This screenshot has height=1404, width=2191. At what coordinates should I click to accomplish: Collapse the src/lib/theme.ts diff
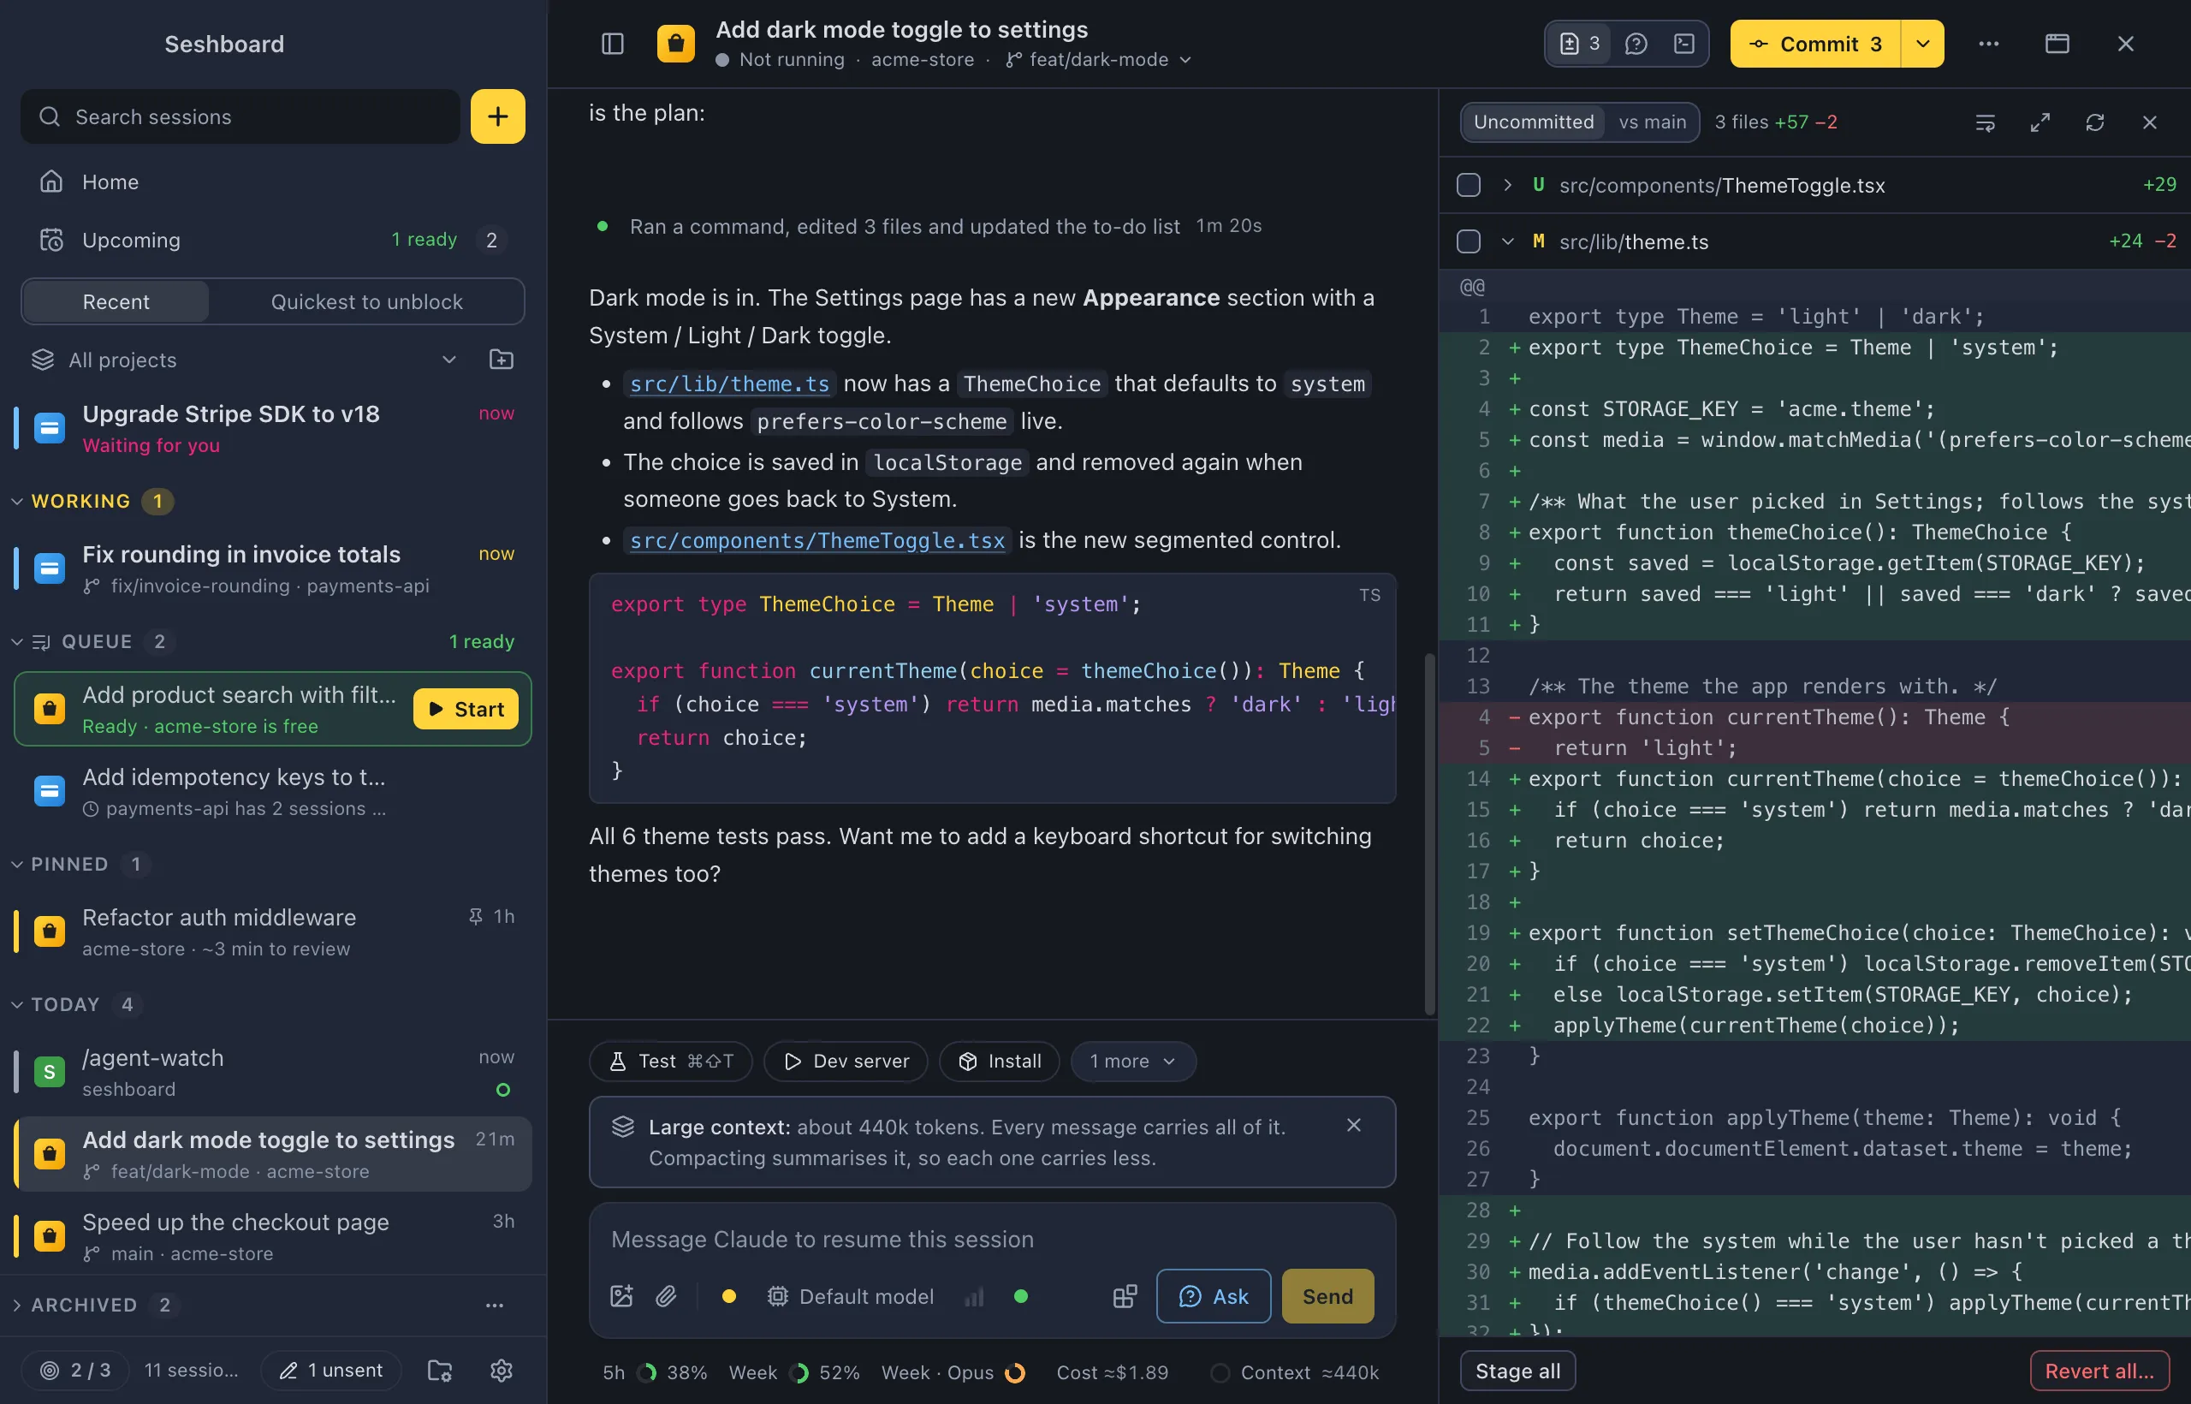(1507, 241)
